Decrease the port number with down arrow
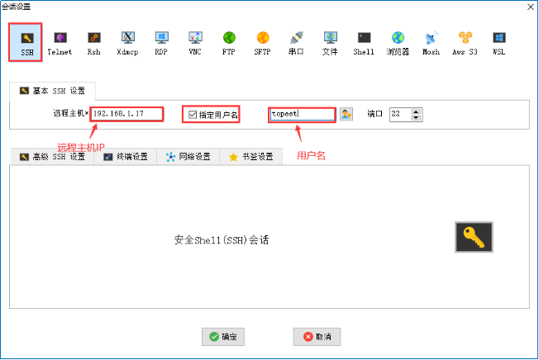 click(x=416, y=117)
